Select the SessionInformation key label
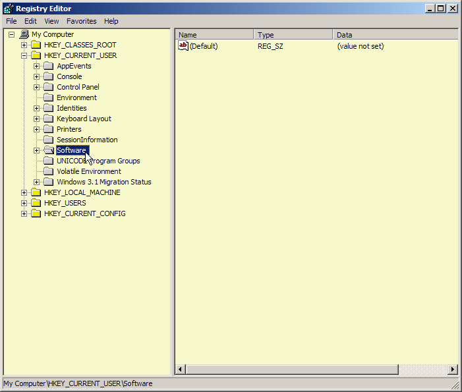Viewport: 462px width, 392px height. pyautogui.click(x=87, y=140)
